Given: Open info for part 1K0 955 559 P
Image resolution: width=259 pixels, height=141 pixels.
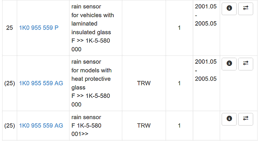Looking at the screenshot, I should coord(229,9).
